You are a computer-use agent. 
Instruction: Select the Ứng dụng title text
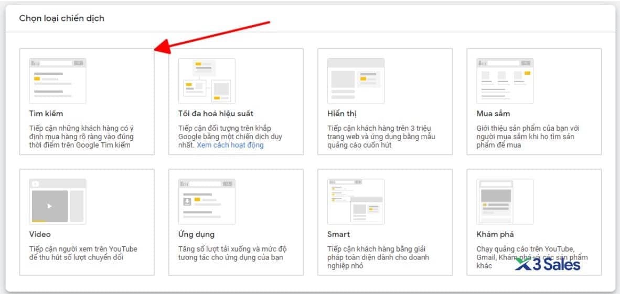coord(197,234)
